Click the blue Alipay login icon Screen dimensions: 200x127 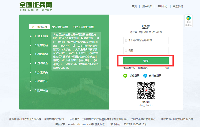(x=145, y=76)
